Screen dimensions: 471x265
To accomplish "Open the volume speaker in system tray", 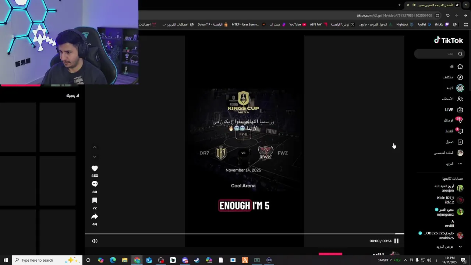I will [x=429, y=260].
